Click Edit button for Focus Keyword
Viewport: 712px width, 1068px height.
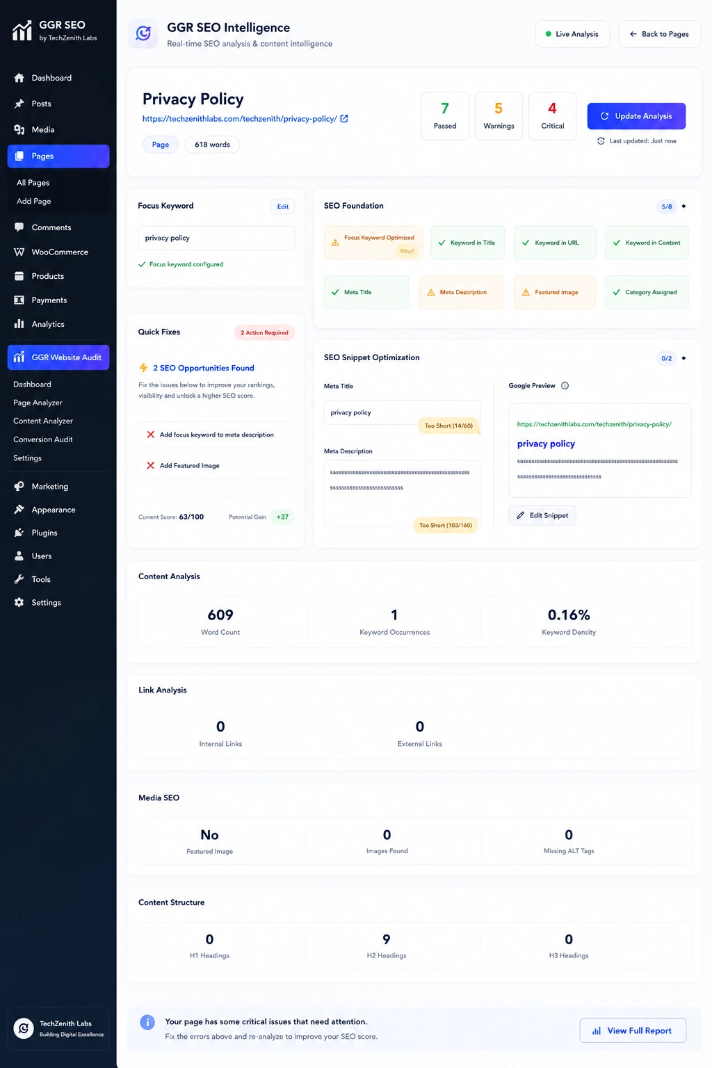click(283, 207)
